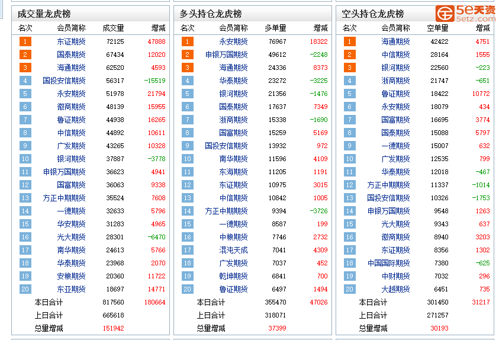
Task: Click 总量增减 value 30193
Action: 439,329
